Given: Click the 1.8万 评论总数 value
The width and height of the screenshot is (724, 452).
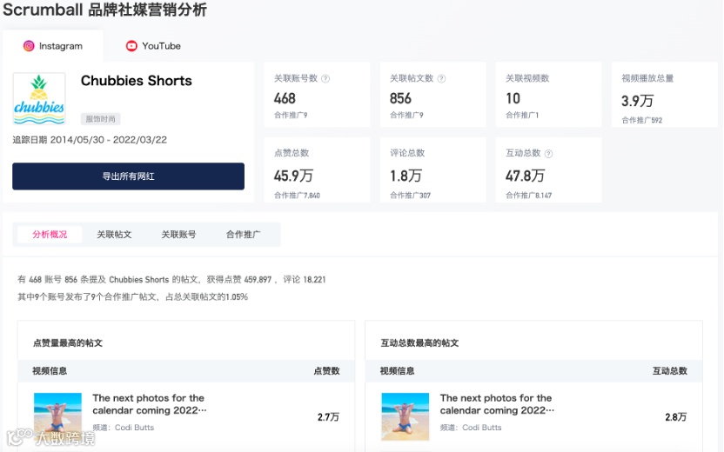Looking at the screenshot, I should [x=406, y=176].
